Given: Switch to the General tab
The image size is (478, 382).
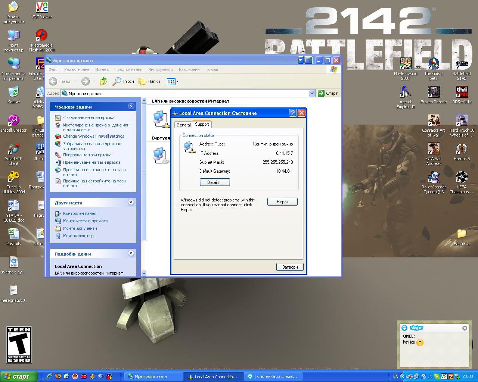Looking at the screenshot, I should 183,125.
